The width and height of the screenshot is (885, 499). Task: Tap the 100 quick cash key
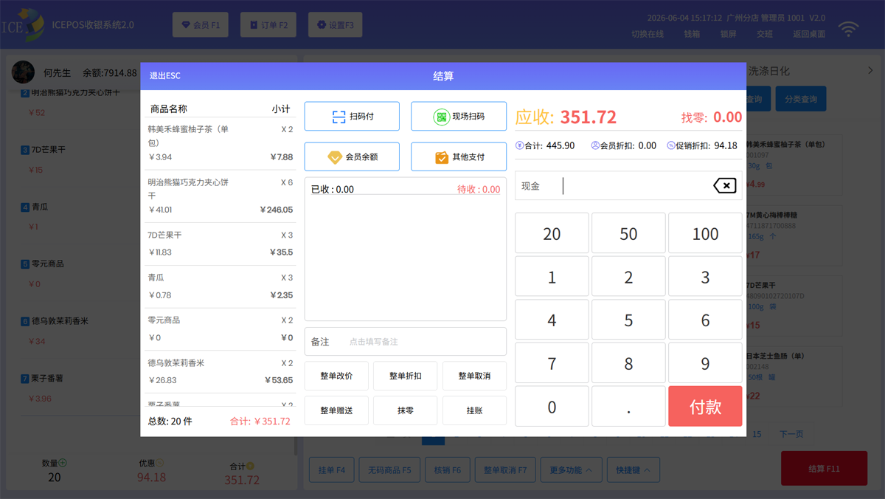pyautogui.click(x=705, y=233)
